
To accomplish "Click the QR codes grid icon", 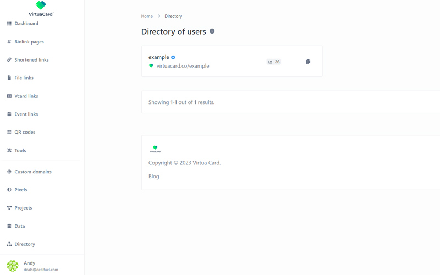I will point(9,132).
